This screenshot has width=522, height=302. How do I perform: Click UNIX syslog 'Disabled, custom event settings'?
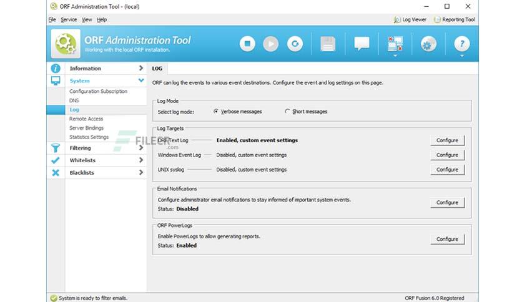pos(252,170)
